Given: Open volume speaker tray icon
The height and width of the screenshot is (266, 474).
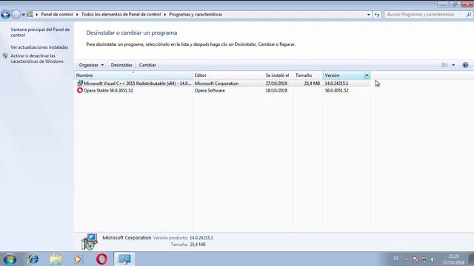Looking at the screenshot, I should (x=433, y=259).
